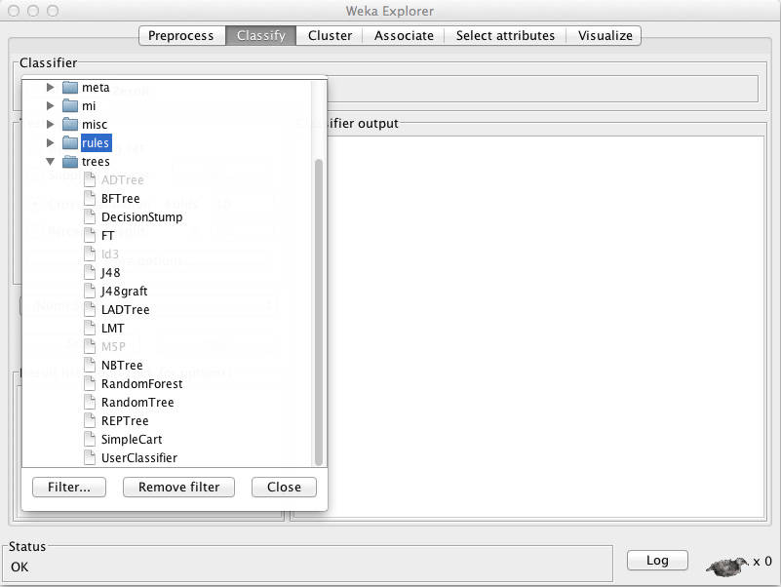Click the macOS window close button

click(x=14, y=11)
